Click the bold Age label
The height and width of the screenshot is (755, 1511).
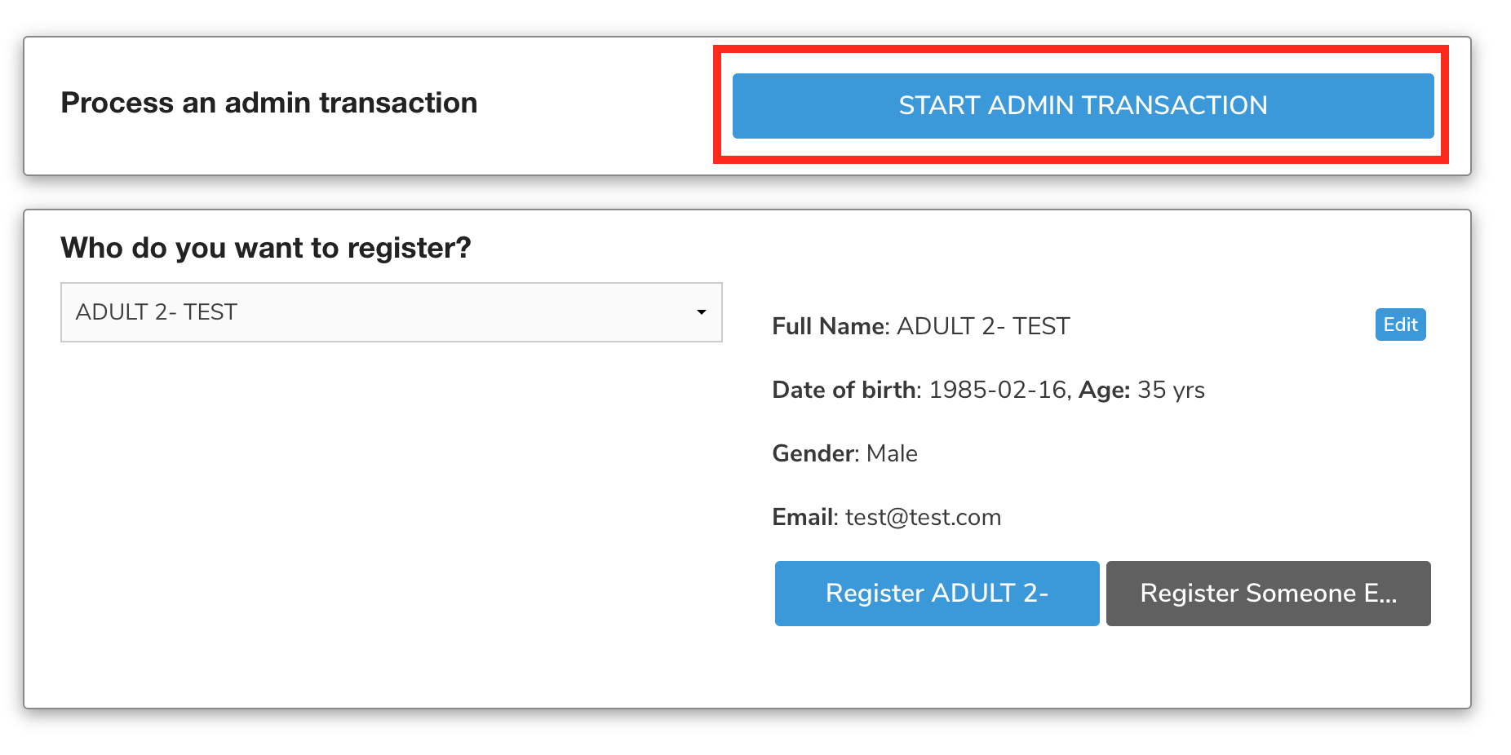coord(1104,390)
